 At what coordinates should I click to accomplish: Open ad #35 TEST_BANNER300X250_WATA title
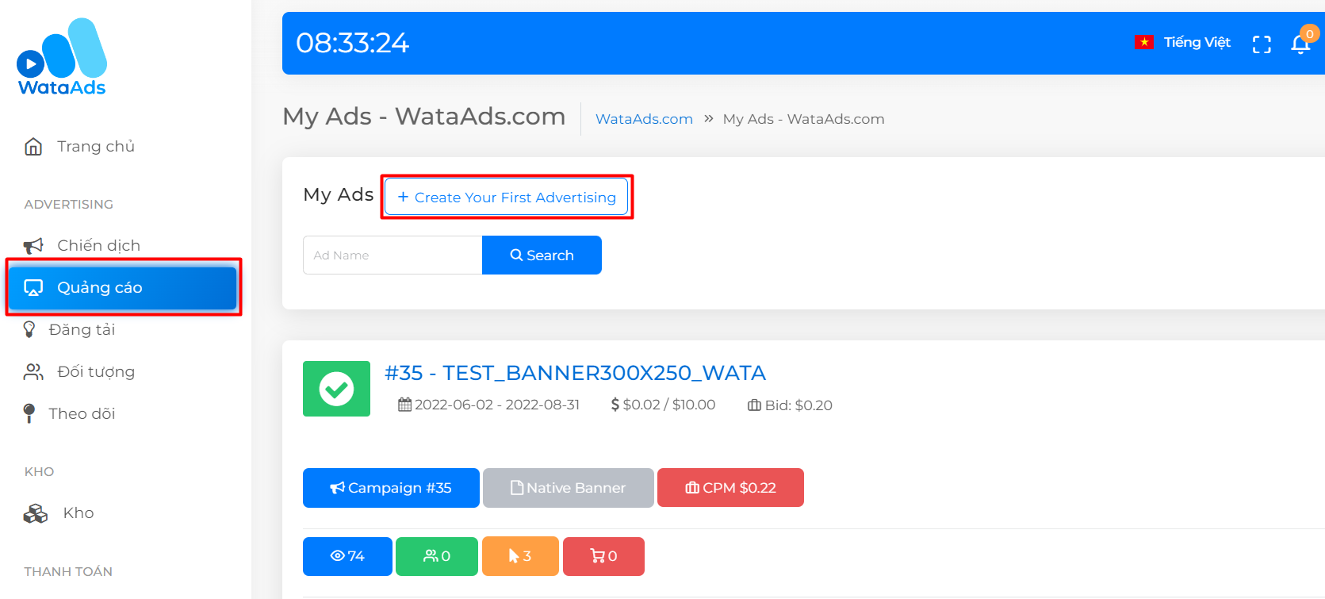click(x=575, y=373)
